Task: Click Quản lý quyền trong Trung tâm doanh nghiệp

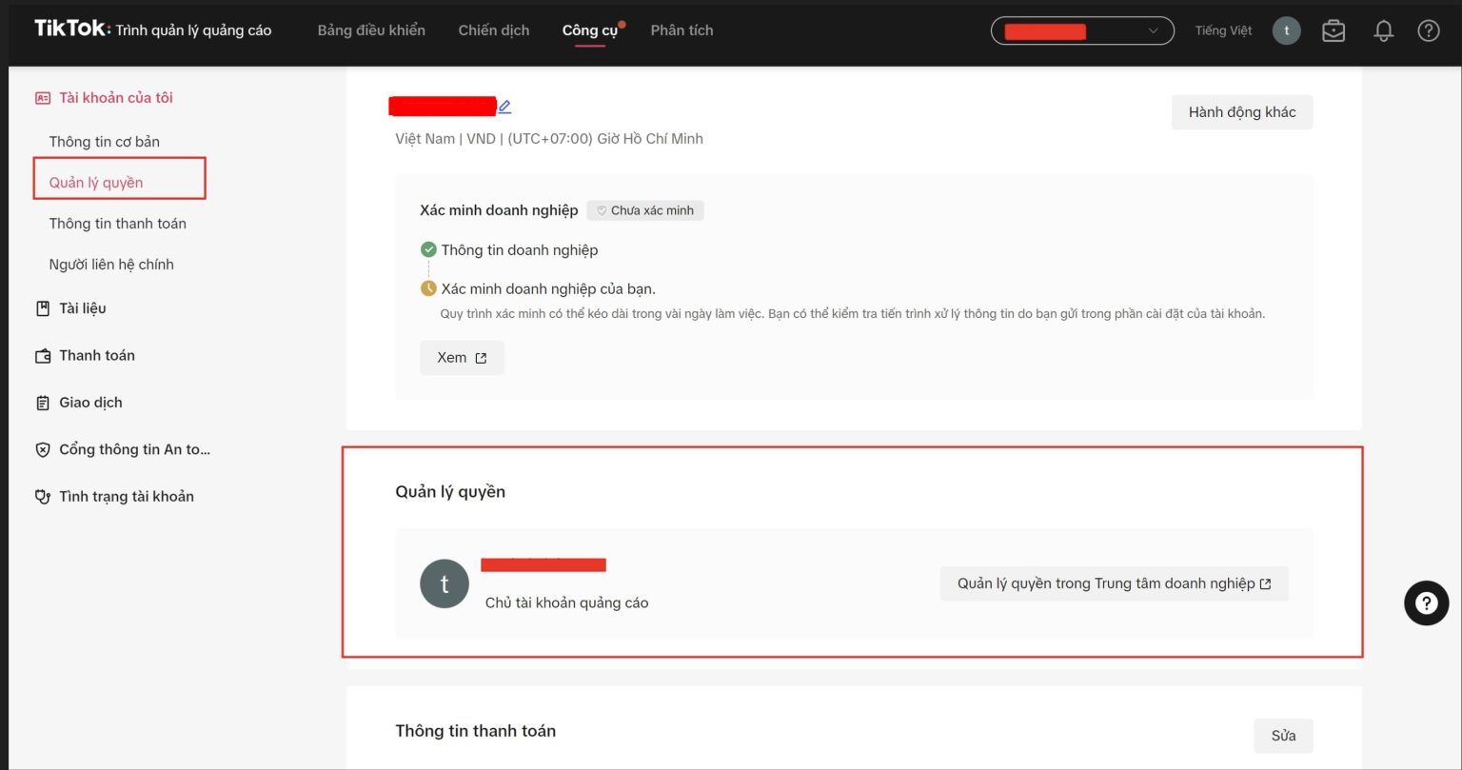Action: point(1114,583)
